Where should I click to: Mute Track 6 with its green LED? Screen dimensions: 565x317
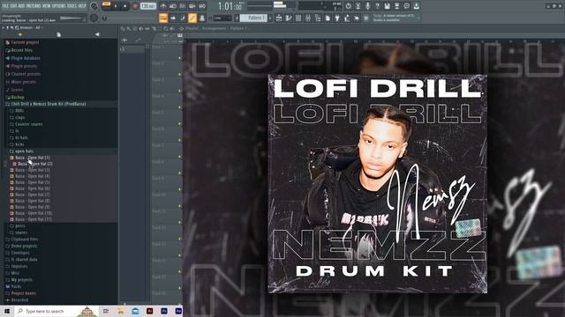pyautogui.click(x=179, y=140)
